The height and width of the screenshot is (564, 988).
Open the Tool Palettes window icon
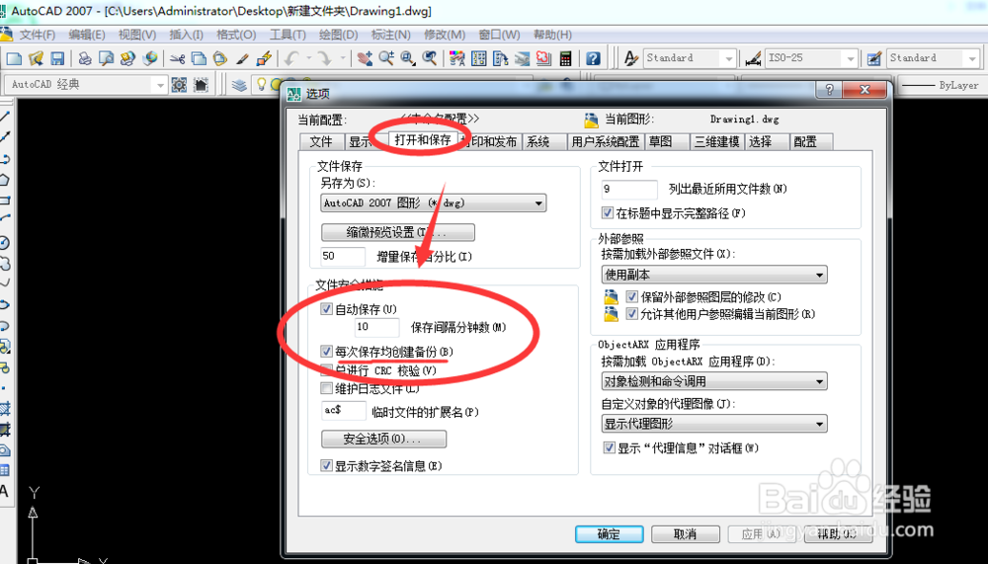click(x=500, y=58)
